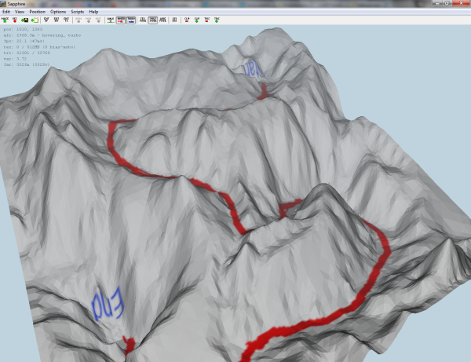The width and height of the screenshot is (471, 362).
Task: Click the icon with green underline in toolbar
Action: [x=109, y=20]
